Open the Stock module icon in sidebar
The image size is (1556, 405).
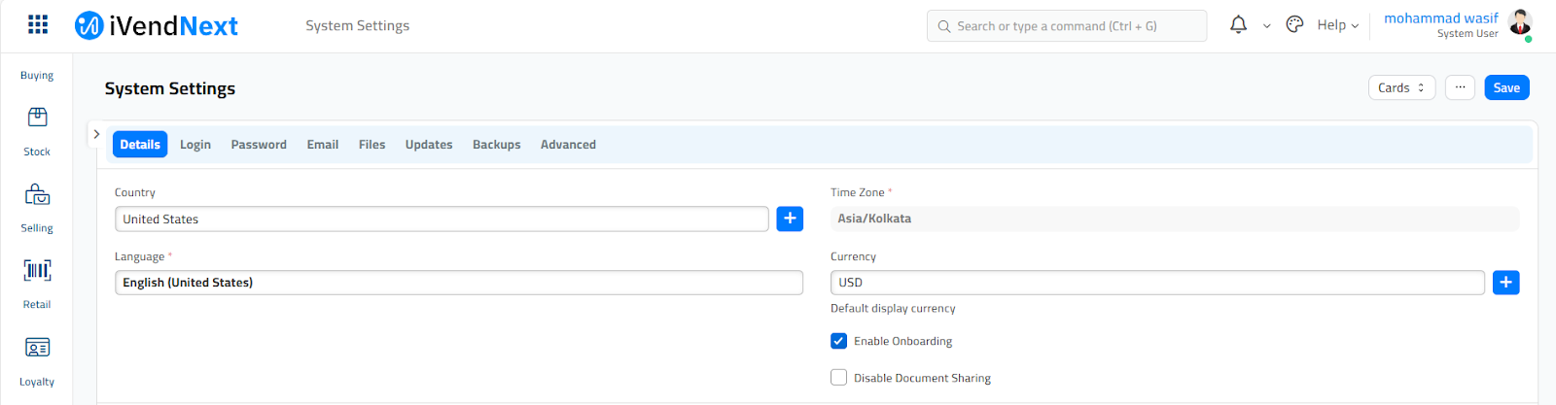(37, 118)
